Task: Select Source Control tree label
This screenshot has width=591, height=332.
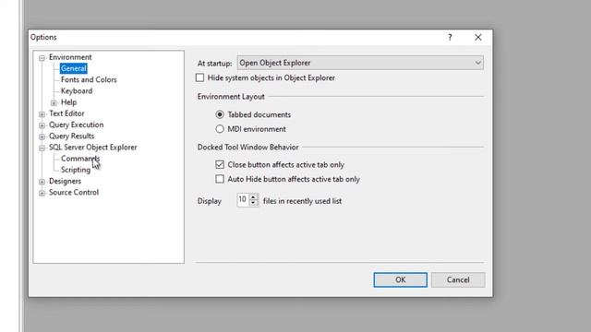Action: [74, 193]
